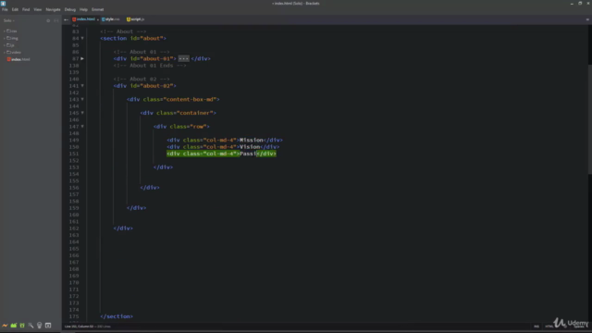Viewport: 592px width, 333px height.
Task: Expand the video folder arrow
Action: coord(4,53)
